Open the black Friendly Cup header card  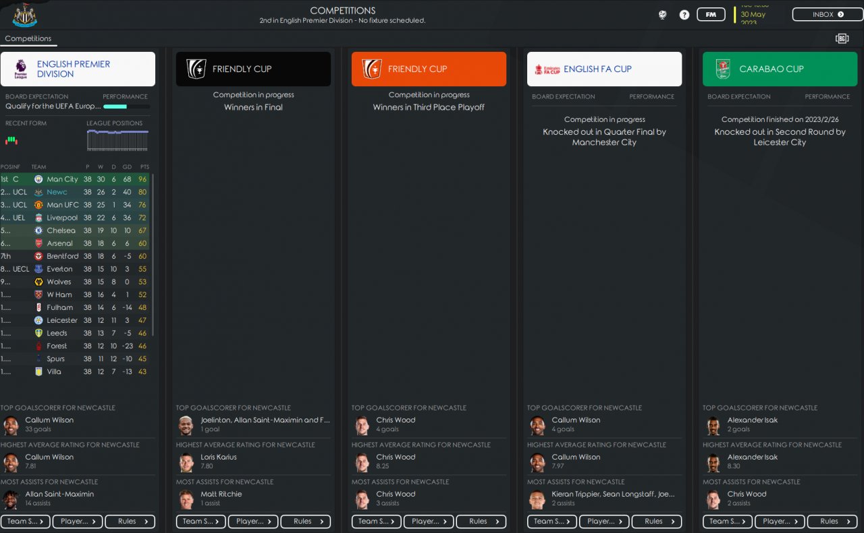[x=253, y=69]
